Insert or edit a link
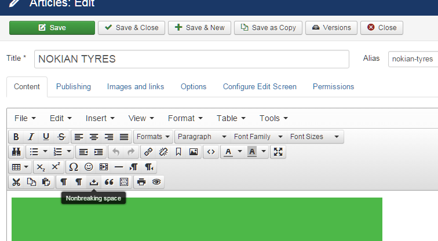Screen dimensions: 438x241 coord(148,152)
